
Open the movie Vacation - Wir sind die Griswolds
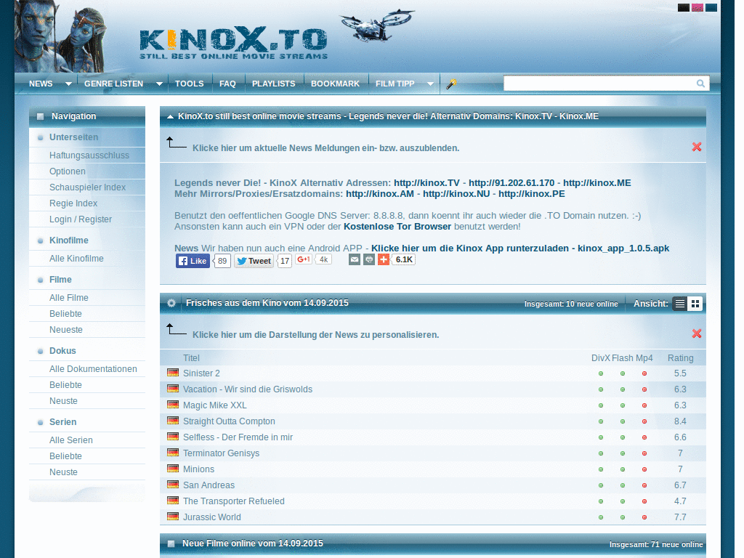click(248, 389)
